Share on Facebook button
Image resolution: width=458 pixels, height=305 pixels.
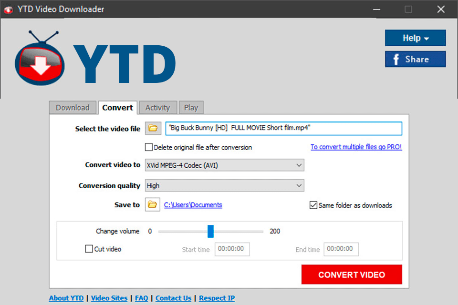(416, 59)
